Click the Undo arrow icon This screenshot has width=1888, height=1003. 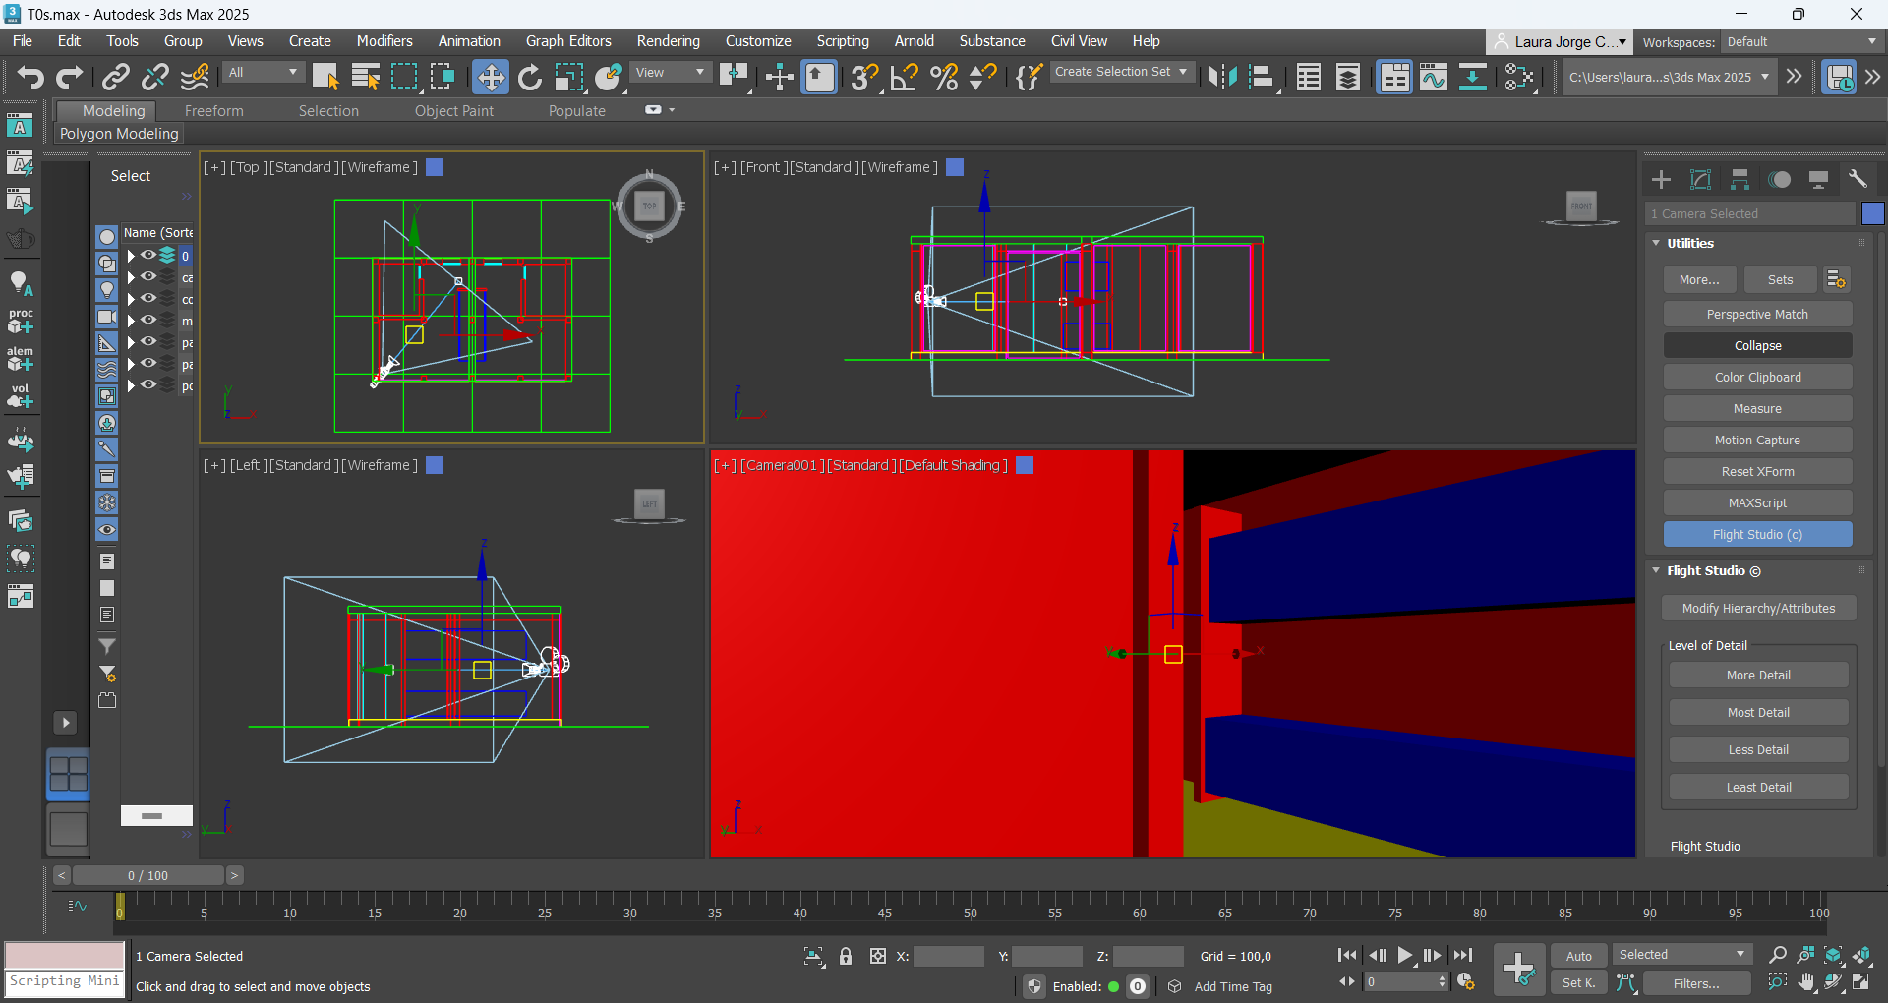pos(29,77)
